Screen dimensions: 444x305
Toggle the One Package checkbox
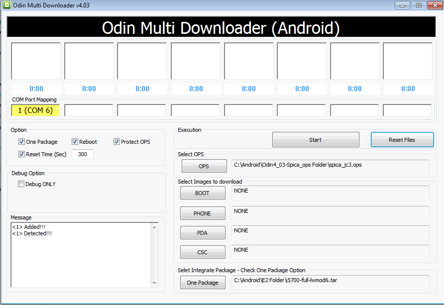[21, 141]
